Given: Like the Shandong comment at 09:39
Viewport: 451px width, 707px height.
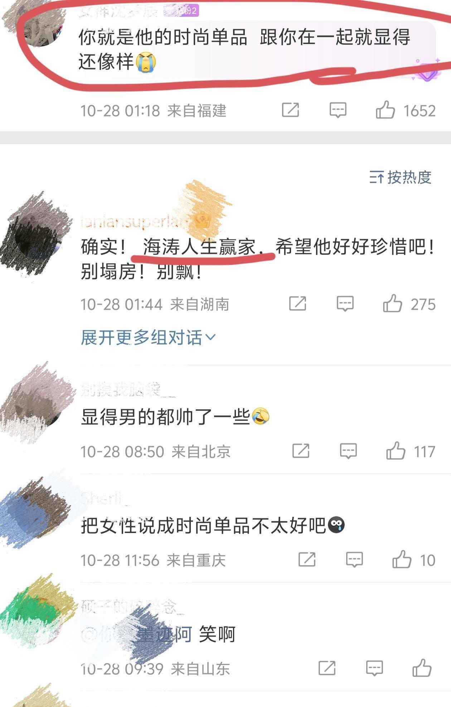Looking at the screenshot, I should [x=422, y=668].
